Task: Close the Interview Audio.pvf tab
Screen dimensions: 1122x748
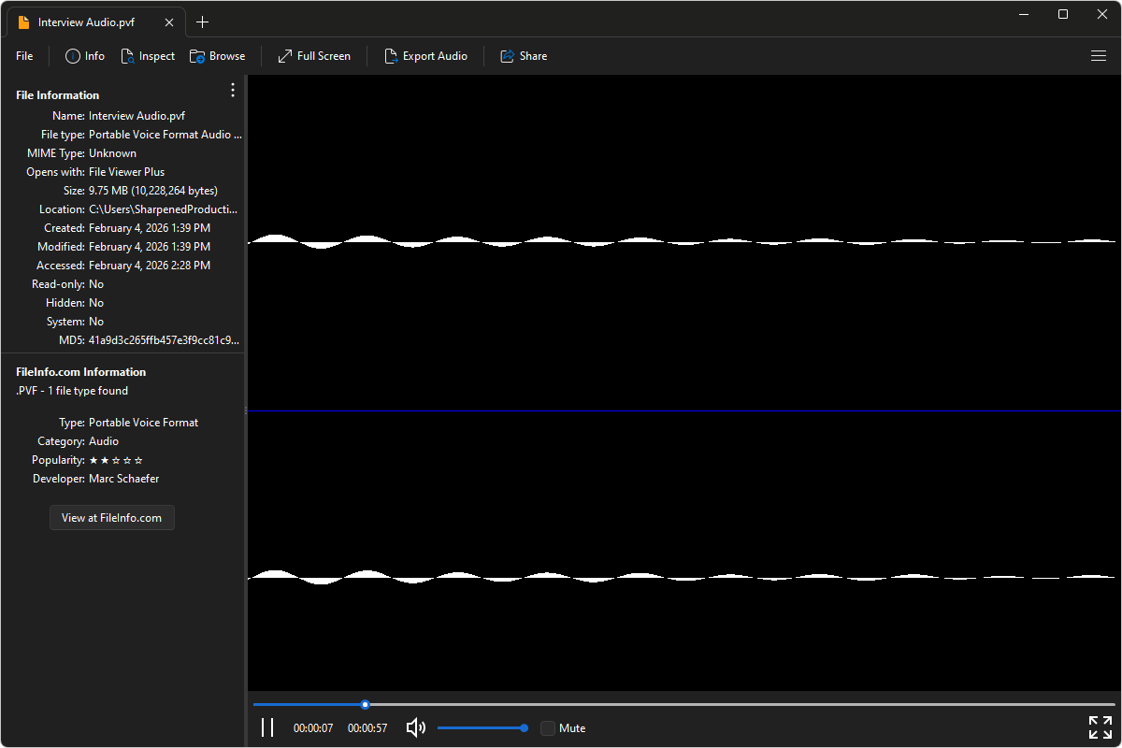Action: point(169,21)
